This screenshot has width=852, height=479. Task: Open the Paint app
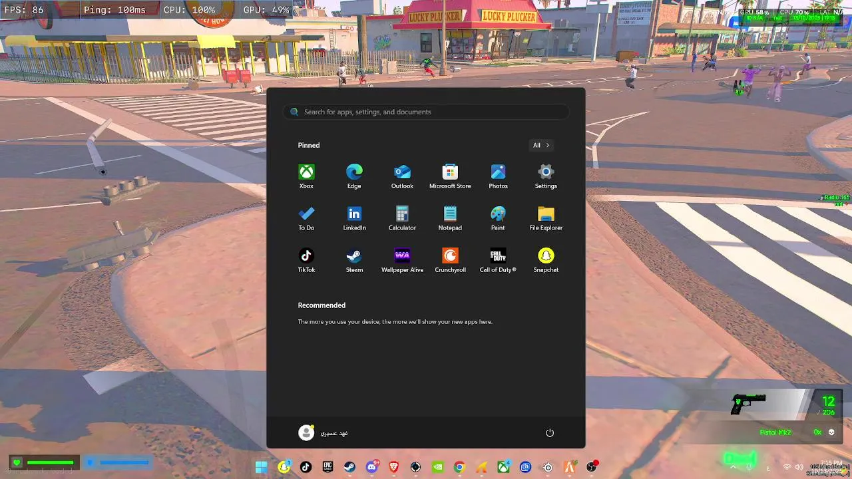(498, 218)
